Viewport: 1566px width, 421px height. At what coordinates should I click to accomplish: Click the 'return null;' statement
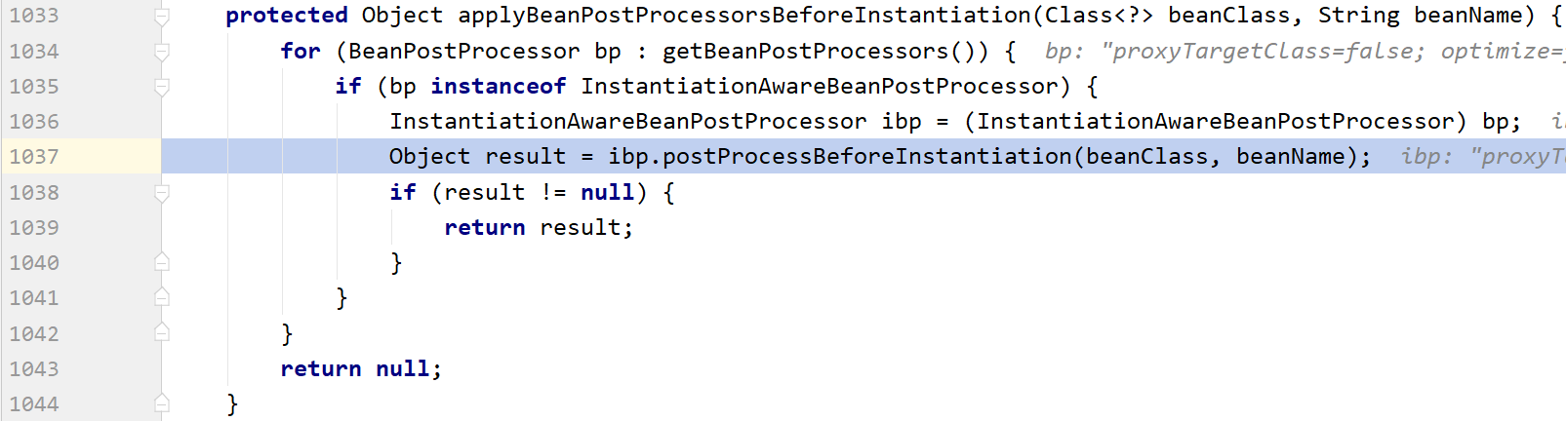(361, 368)
